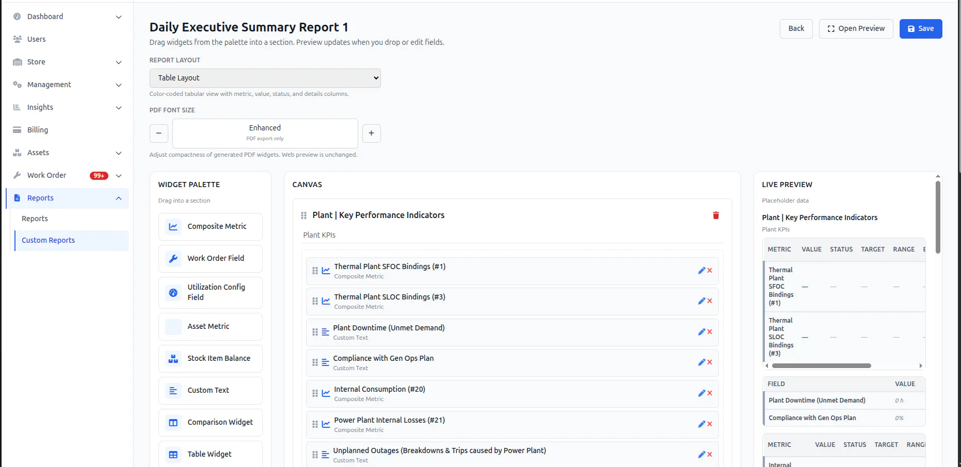Select Custom Text widget in palette
The height and width of the screenshot is (467, 961).
click(211, 391)
